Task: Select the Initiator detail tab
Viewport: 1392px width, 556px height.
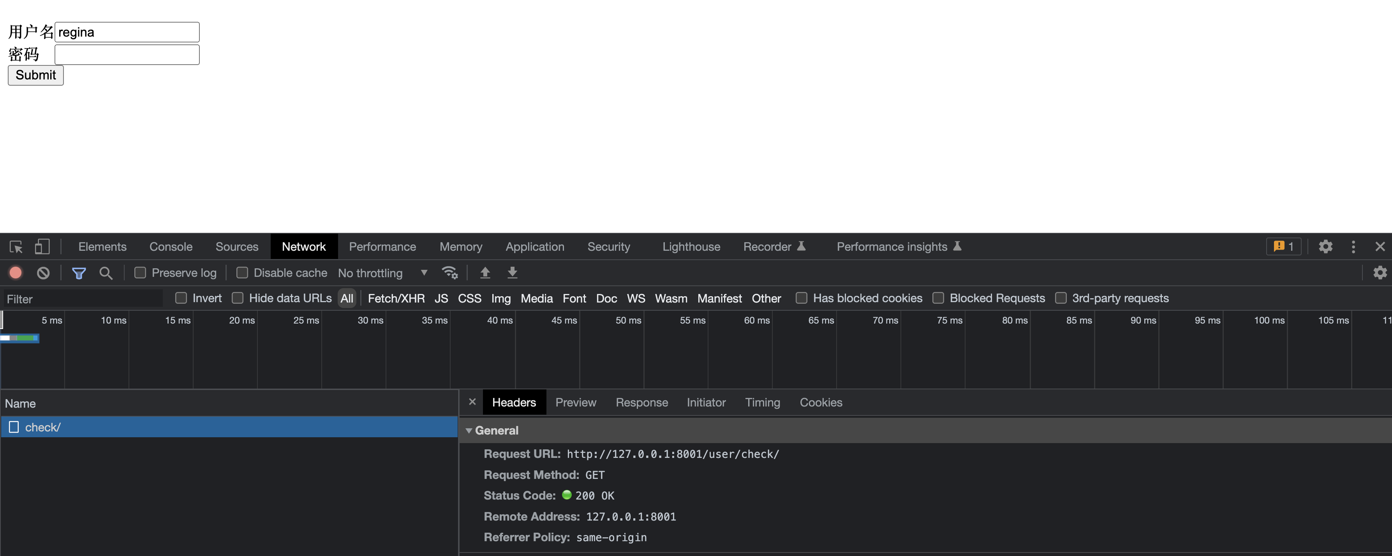Action: pos(706,402)
